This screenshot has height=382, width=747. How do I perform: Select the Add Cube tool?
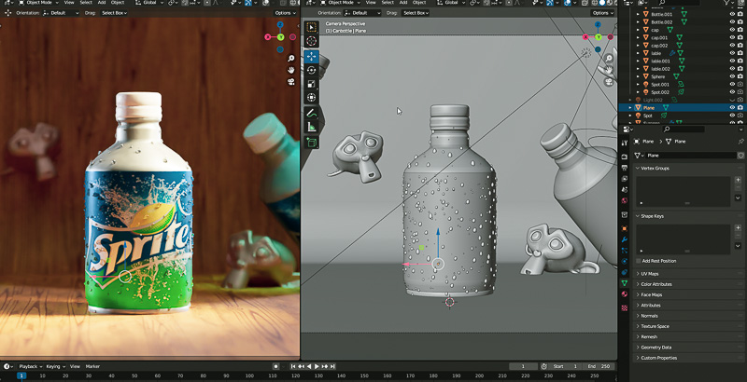click(x=312, y=142)
